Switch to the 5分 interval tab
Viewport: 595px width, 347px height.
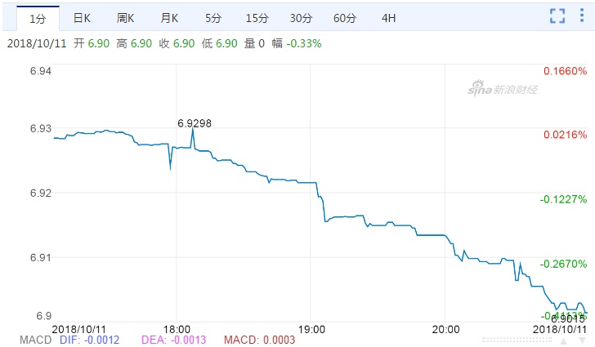212,17
